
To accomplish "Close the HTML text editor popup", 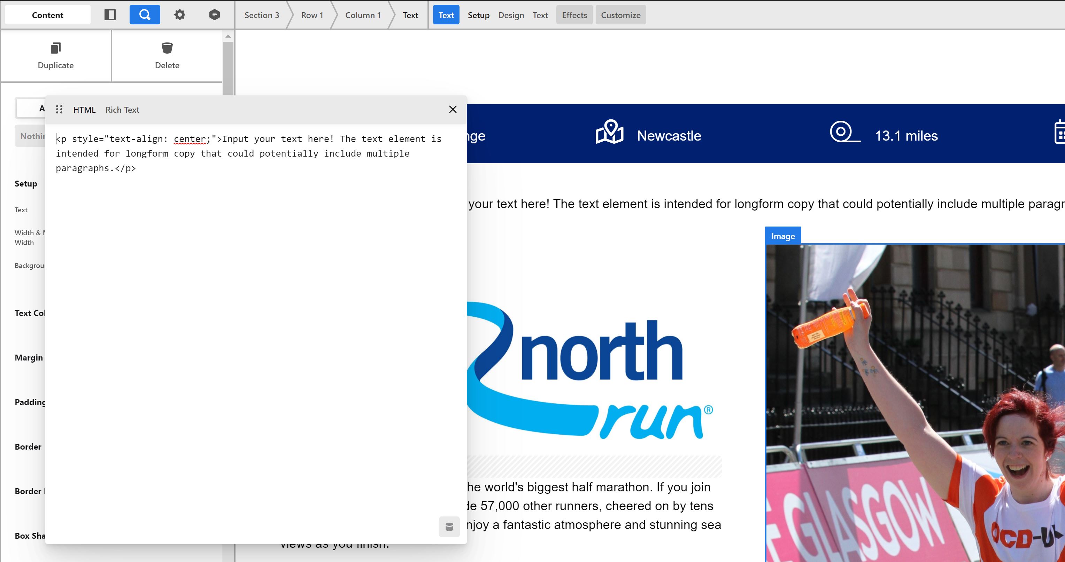I will coord(453,109).
